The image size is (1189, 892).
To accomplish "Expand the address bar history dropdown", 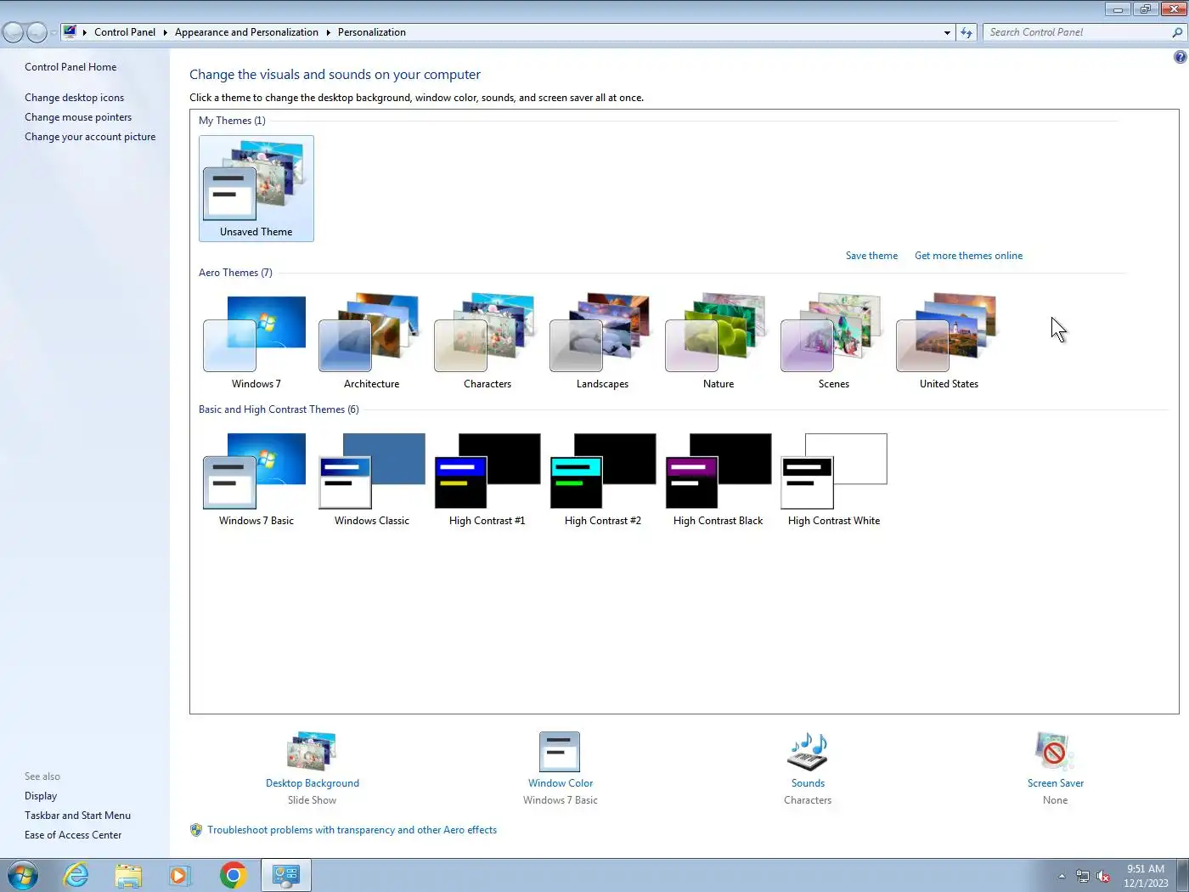I will tap(947, 32).
